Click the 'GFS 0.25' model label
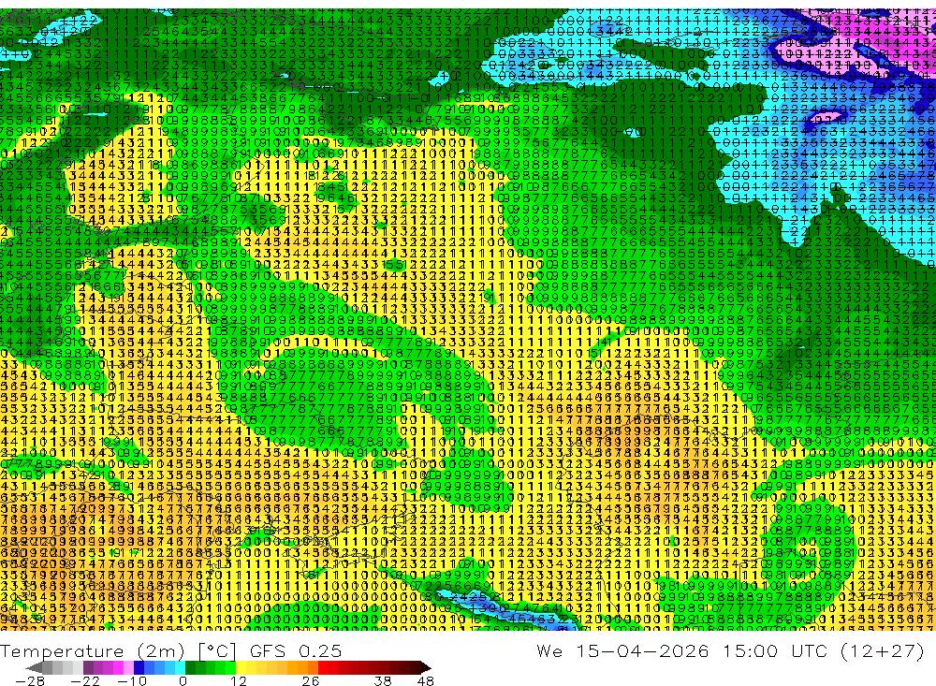This screenshot has height=686, width=936. coord(296,650)
